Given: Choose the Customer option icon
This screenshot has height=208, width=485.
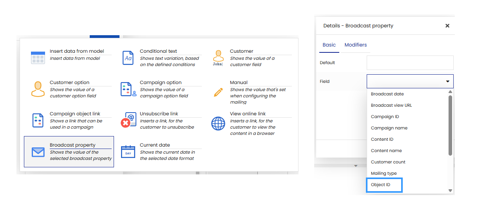Looking at the screenshot, I should click(38, 89).
